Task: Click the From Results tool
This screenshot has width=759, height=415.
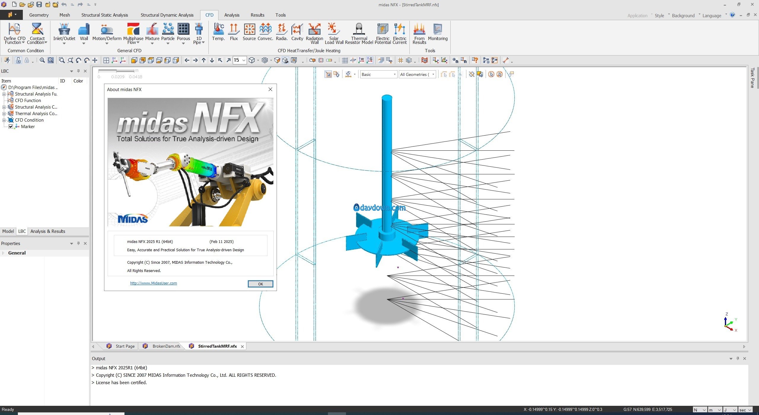Action: coord(419,33)
